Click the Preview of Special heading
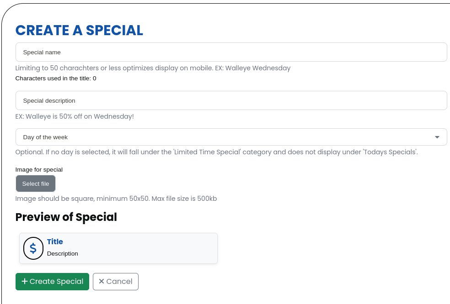 (x=66, y=217)
